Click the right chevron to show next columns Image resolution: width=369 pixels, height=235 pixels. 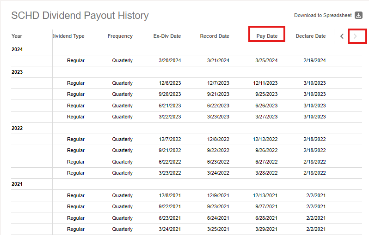point(355,36)
